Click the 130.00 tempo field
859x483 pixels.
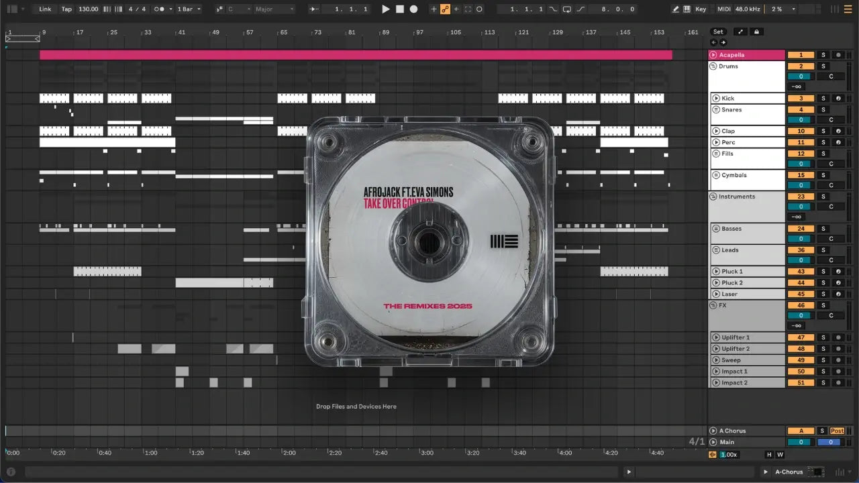click(x=88, y=9)
